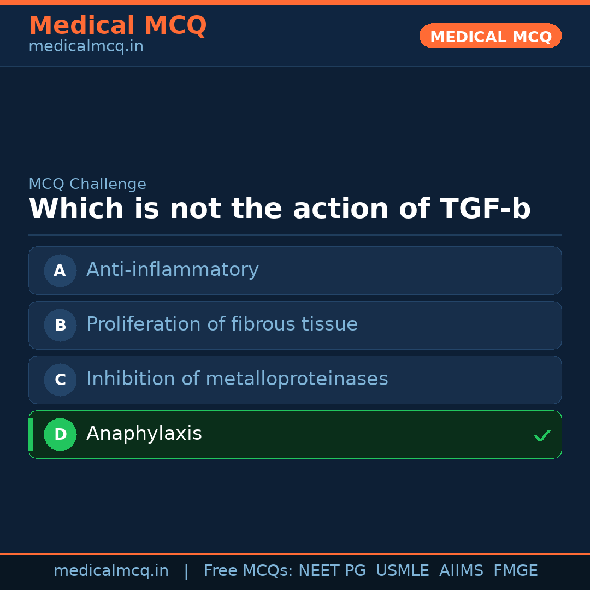
Task: Choose Proliferation of fibrous tissue option
Action: [x=222, y=324]
